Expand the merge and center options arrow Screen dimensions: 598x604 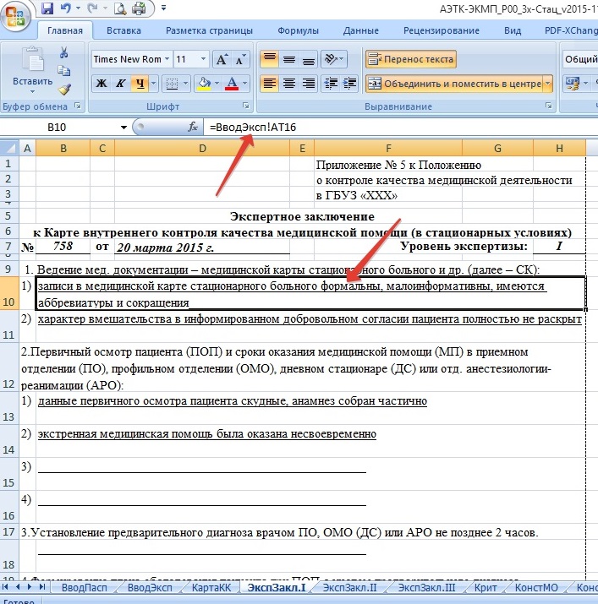coord(547,84)
